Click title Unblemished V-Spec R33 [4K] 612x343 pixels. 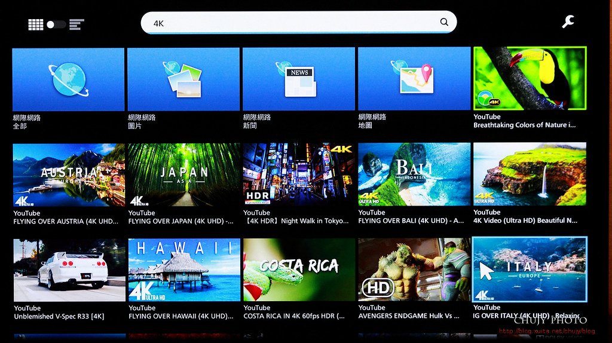pos(59,317)
